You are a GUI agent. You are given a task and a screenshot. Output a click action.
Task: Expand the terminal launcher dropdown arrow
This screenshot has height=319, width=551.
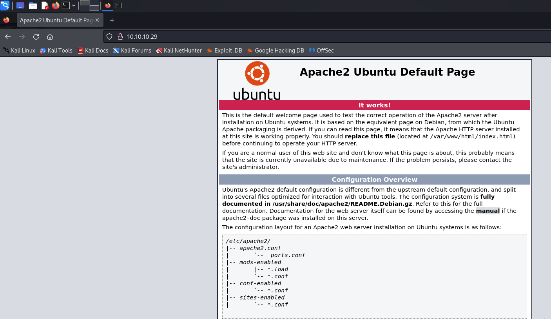[x=74, y=5]
